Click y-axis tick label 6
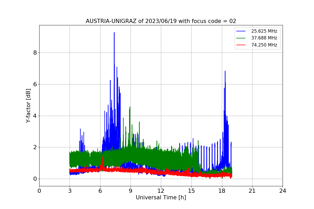 point(35,84)
